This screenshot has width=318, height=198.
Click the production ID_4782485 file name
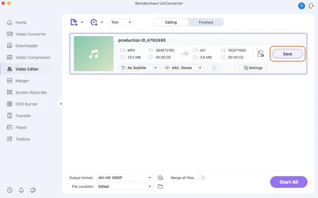pyautogui.click(x=142, y=40)
